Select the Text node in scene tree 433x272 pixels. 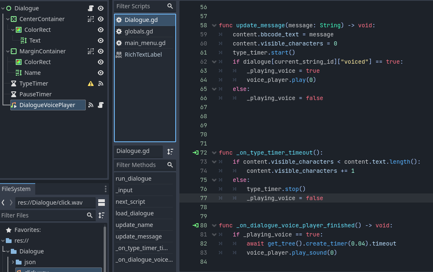[x=35, y=41]
